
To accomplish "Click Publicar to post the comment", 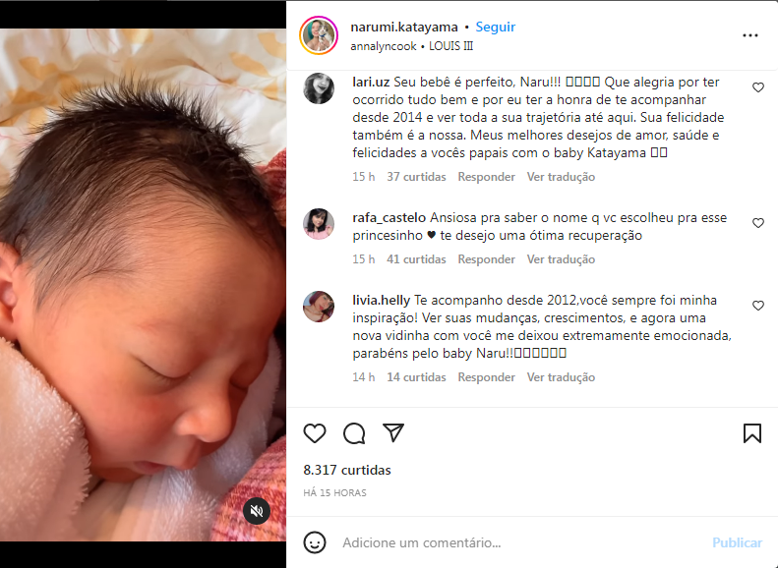I will click(737, 542).
